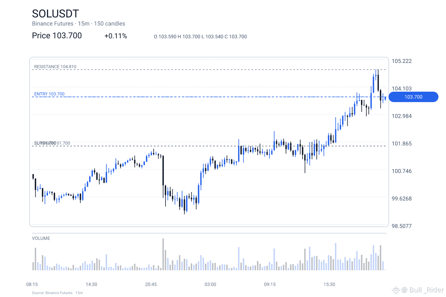
Task: Click the 03:00 time axis label
Action: tap(211, 285)
